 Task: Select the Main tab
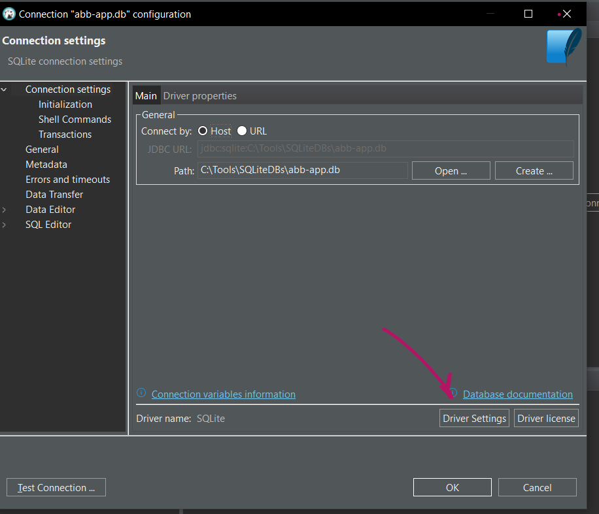[146, 96]
